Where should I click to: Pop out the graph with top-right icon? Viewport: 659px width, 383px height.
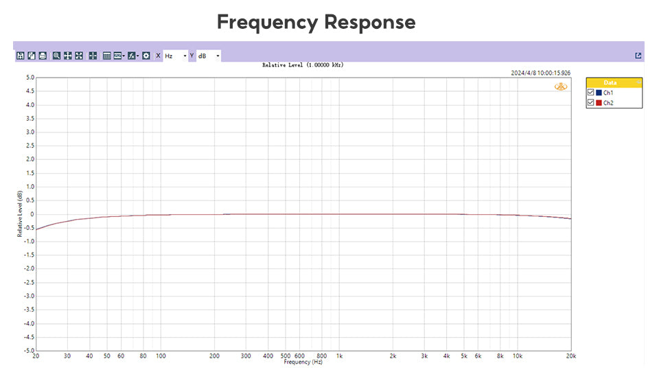[x=638, y=56]
